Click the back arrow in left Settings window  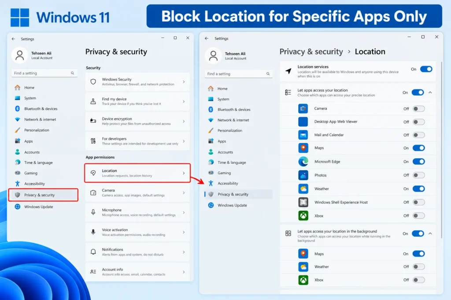(x=13, y=39)
